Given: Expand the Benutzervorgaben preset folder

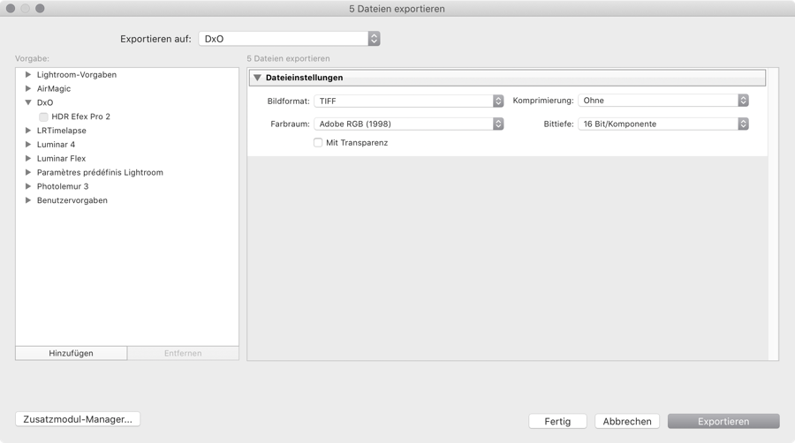Looking at the screenshot, I should (28, 200).
